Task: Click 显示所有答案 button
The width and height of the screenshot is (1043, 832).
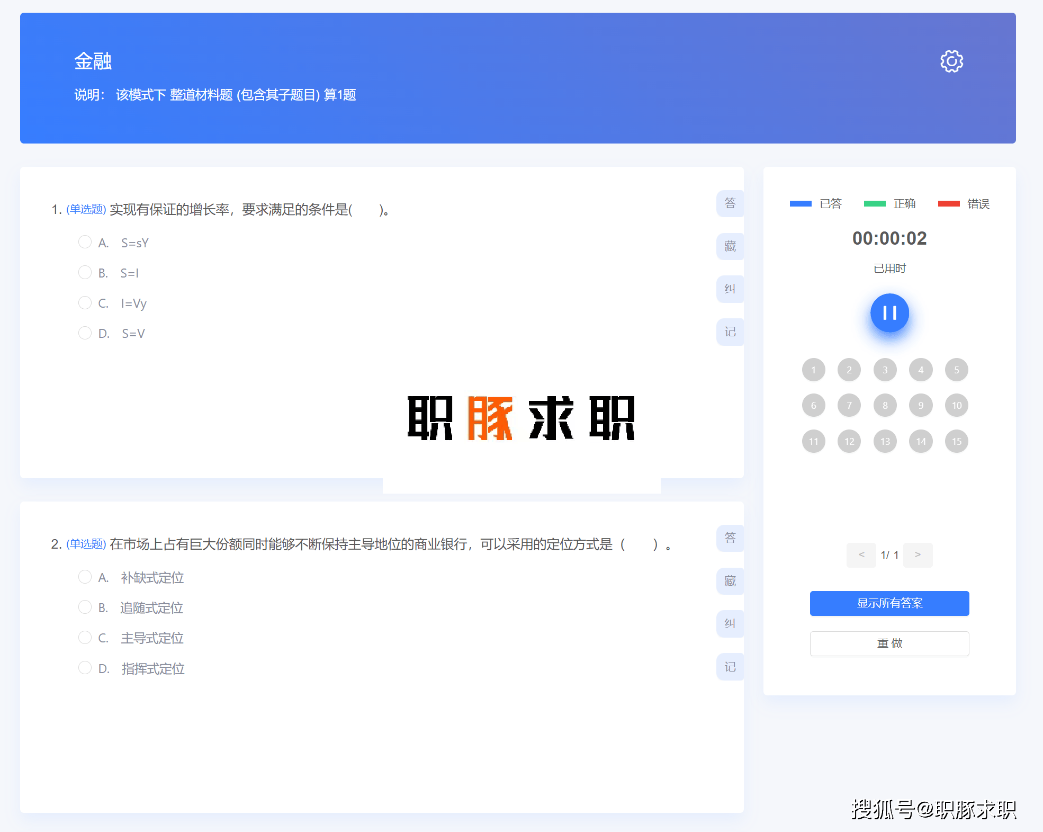Action: point(889,603)
